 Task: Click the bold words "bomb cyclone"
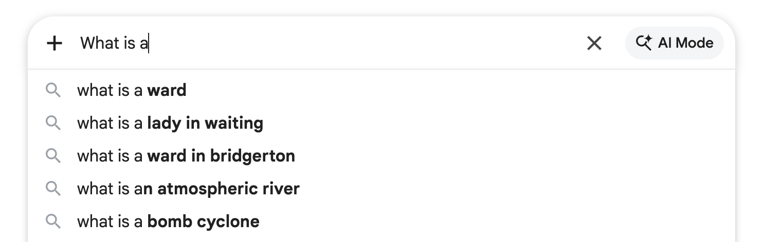(203, 221)
